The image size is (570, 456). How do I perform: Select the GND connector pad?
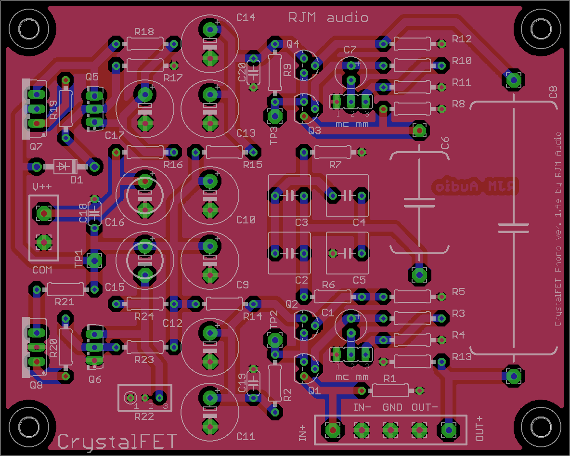tap(390, 430)
